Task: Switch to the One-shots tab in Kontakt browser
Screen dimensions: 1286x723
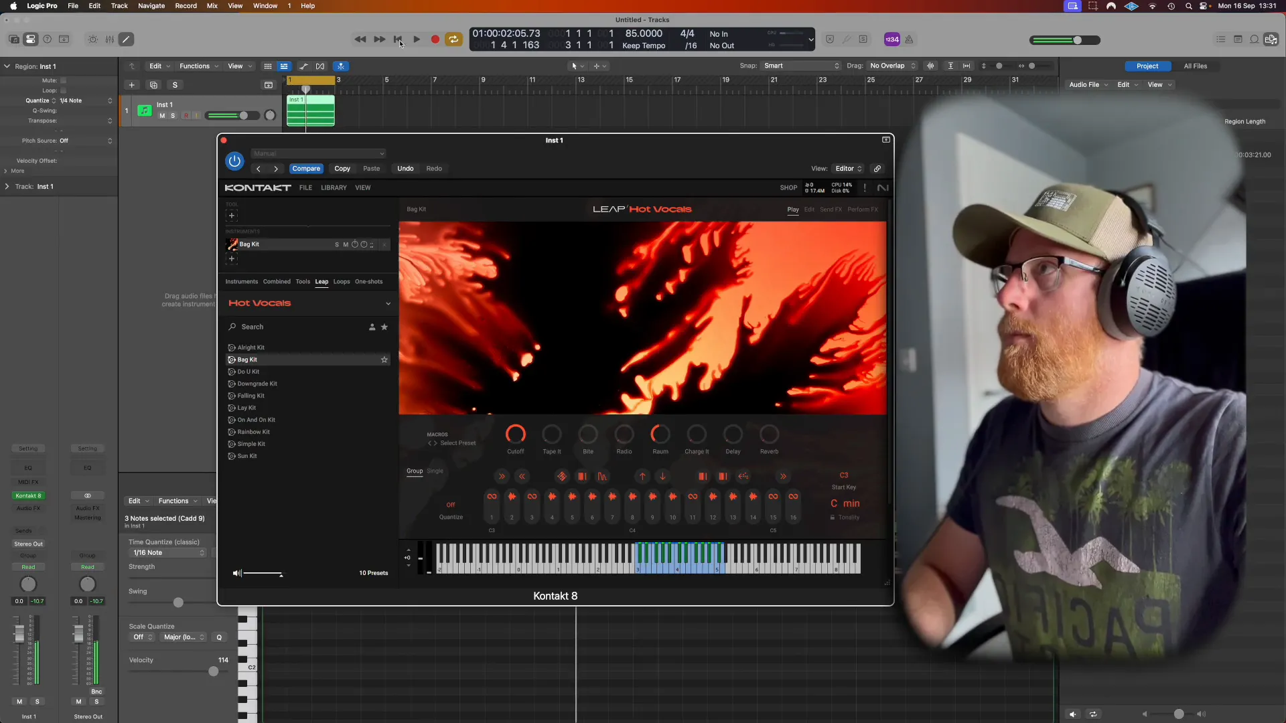Action: (x=369, y=282)
